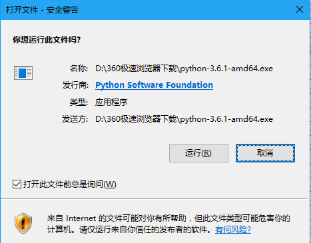
Task: Click the 应用程序 type value
Action: [111, 103]
